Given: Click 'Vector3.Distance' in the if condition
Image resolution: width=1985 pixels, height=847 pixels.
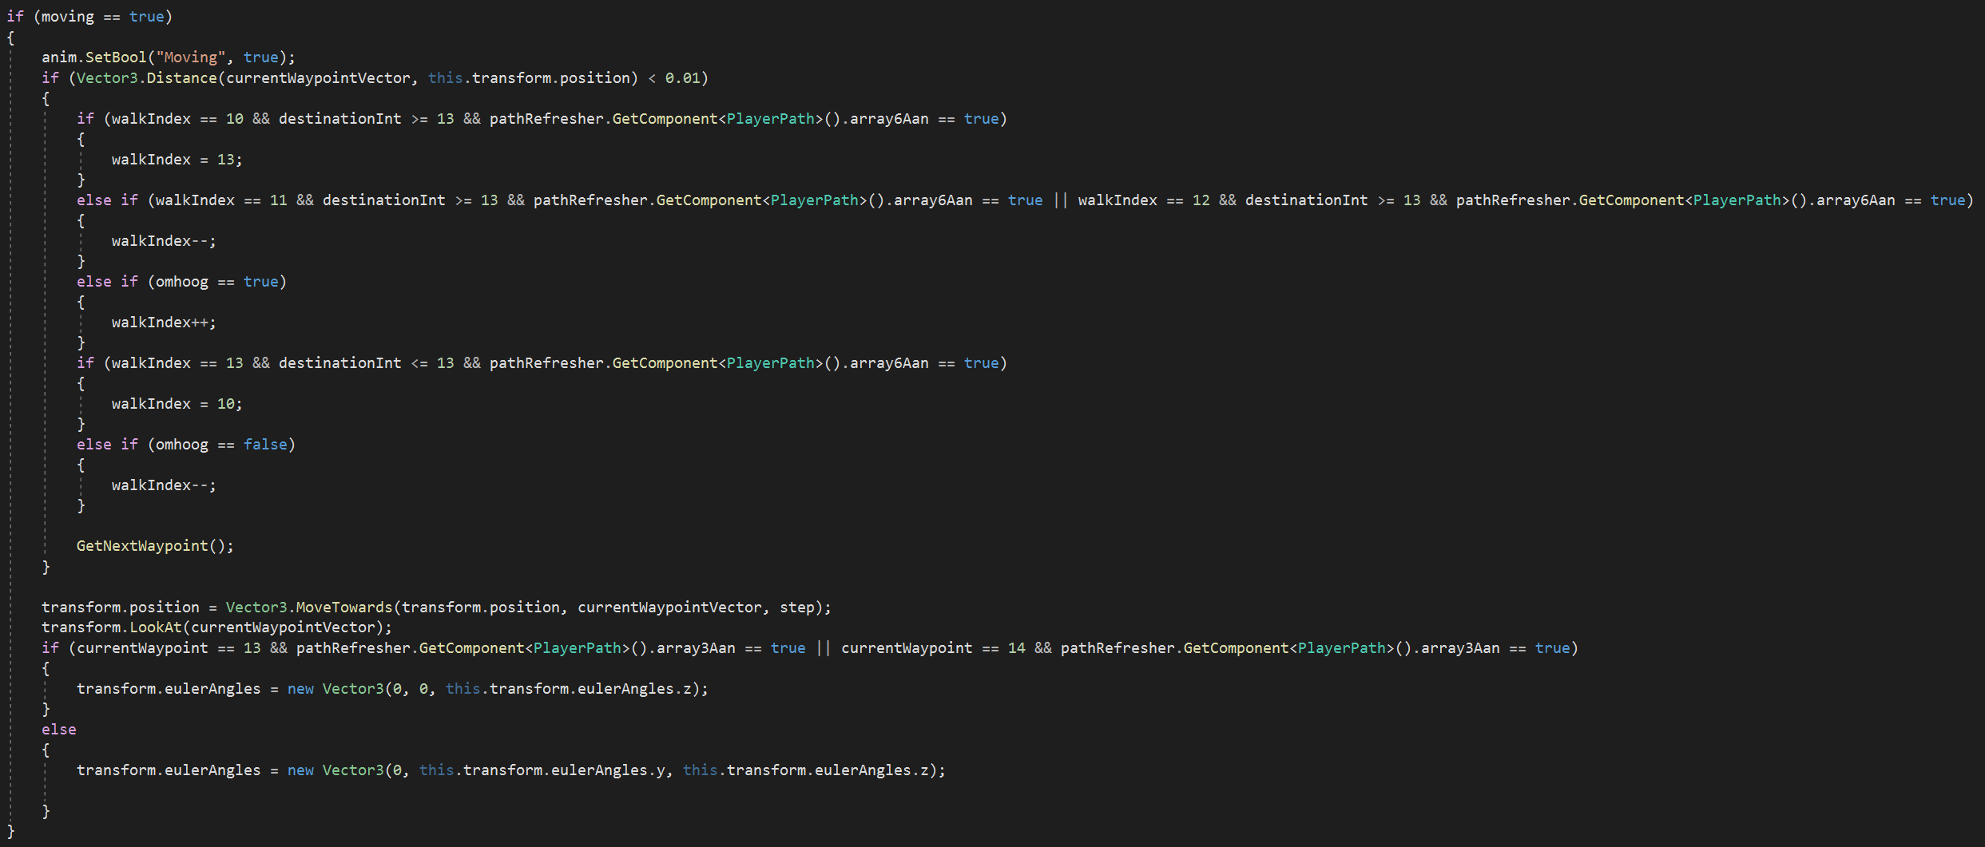Looking at the screenshot, I should tap(147, 78).
